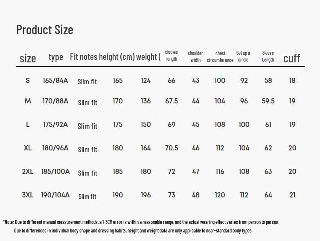This screenshot has height=241, width=320.
Task: Select the type column header
Action: (56, 57)
